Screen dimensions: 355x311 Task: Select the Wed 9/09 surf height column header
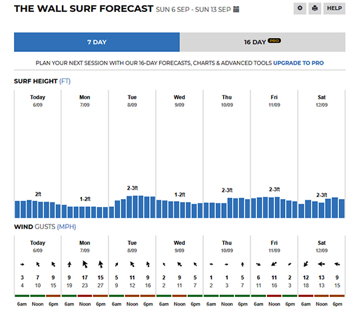179,101
